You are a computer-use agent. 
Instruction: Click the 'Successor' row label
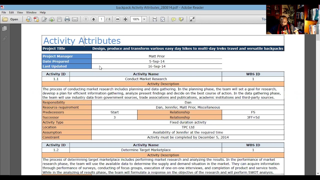click(51, 117)
